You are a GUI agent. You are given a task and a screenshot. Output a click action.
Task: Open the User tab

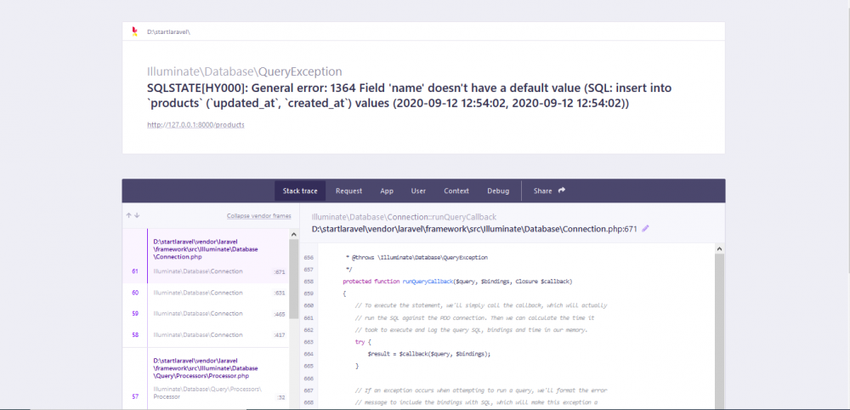418,191
